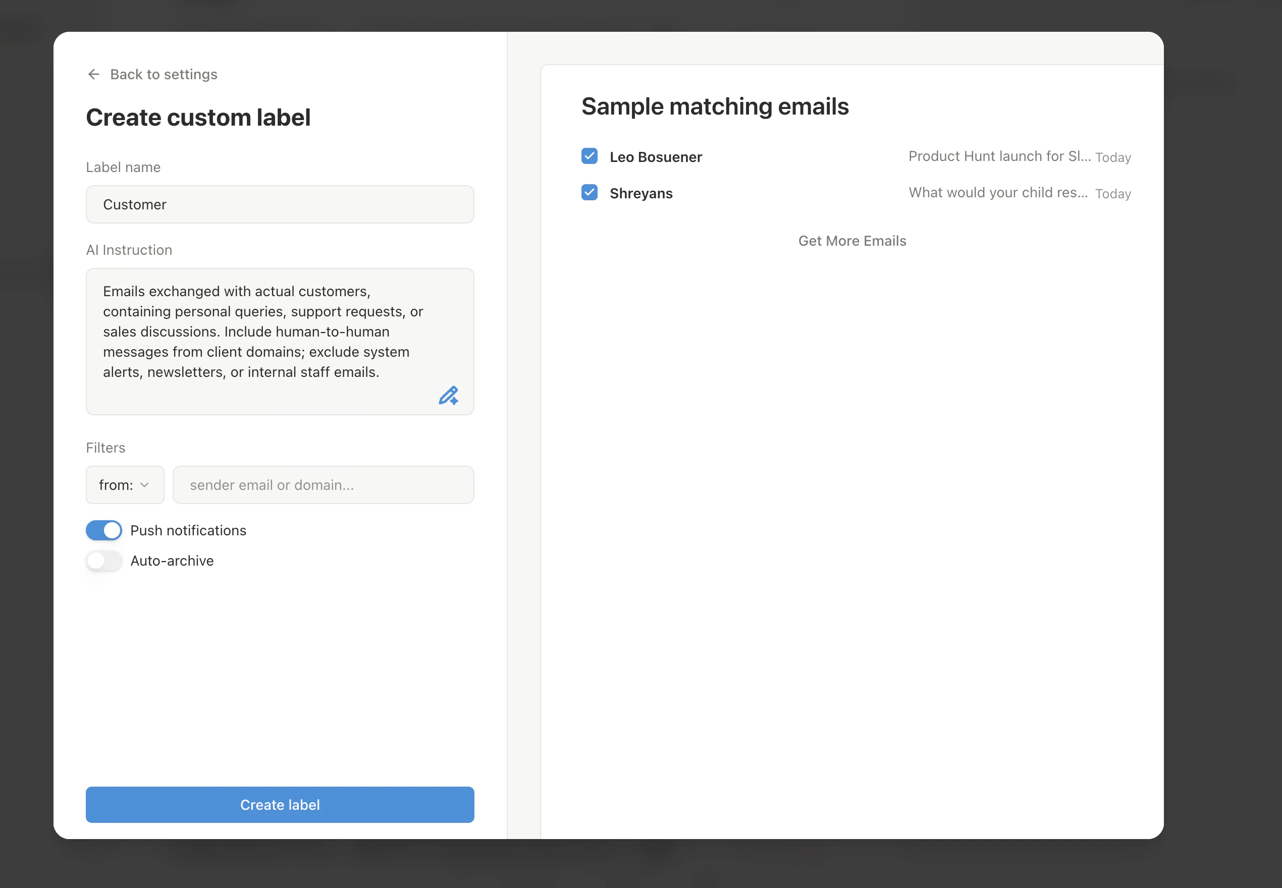Uncheck the Shreyans email checkbox
This screenshot has width=1282, height=888.
pyautogui.click(x=589, y=193)
